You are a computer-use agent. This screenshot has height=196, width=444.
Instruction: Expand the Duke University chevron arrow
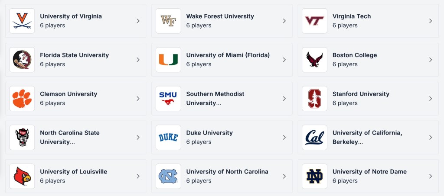284,137
